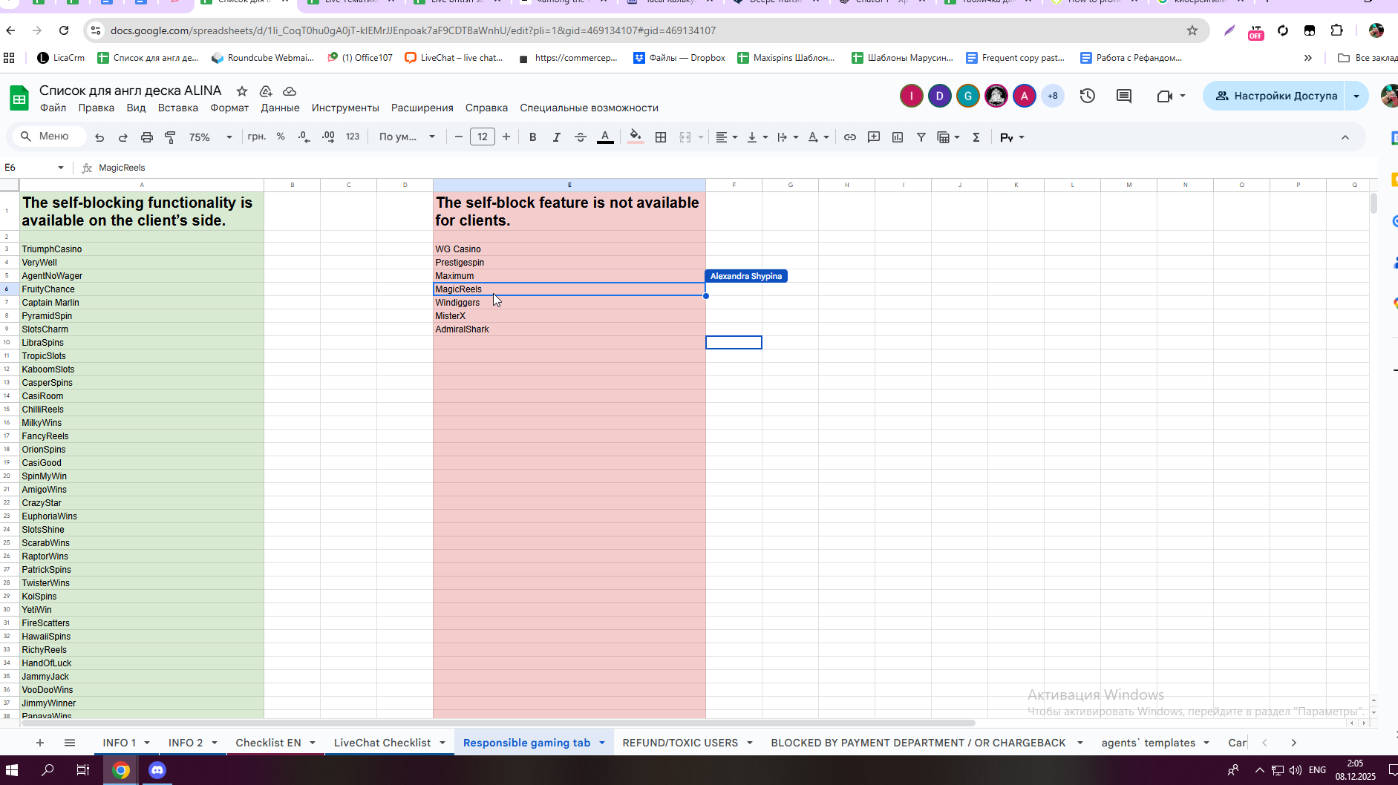Open the Файл menu
The image size is (1398, 785).
click(x=53, y=108)
